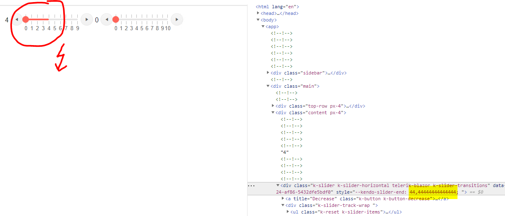The width and height of the screenshot is (505, 216).
Task: Open the ellipsis menu on the selected DOM row
Action: (x=251, y=186)
